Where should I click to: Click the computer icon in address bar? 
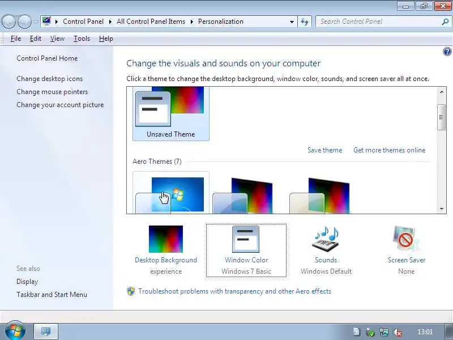tap(46, 21)
